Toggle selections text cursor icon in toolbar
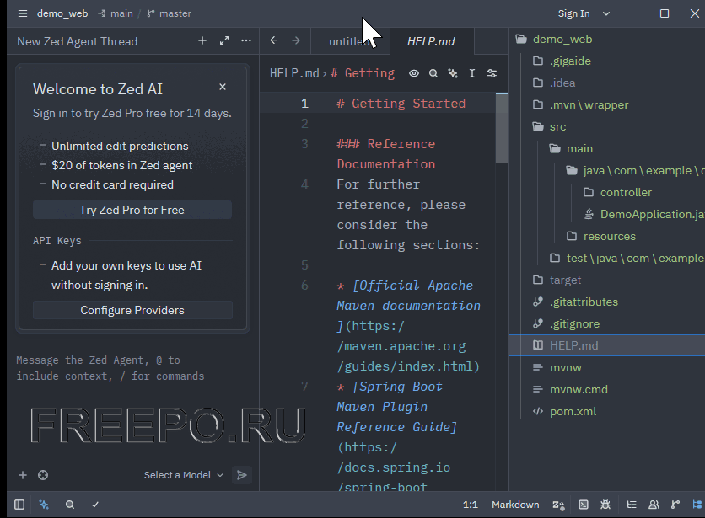Image resolution: width=705 pixels, height=518 pixels. click(472, 73)
